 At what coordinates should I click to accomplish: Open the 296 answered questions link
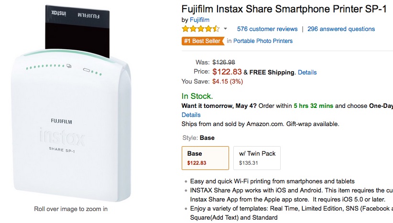pyautogui.click(x=341, y=29)
